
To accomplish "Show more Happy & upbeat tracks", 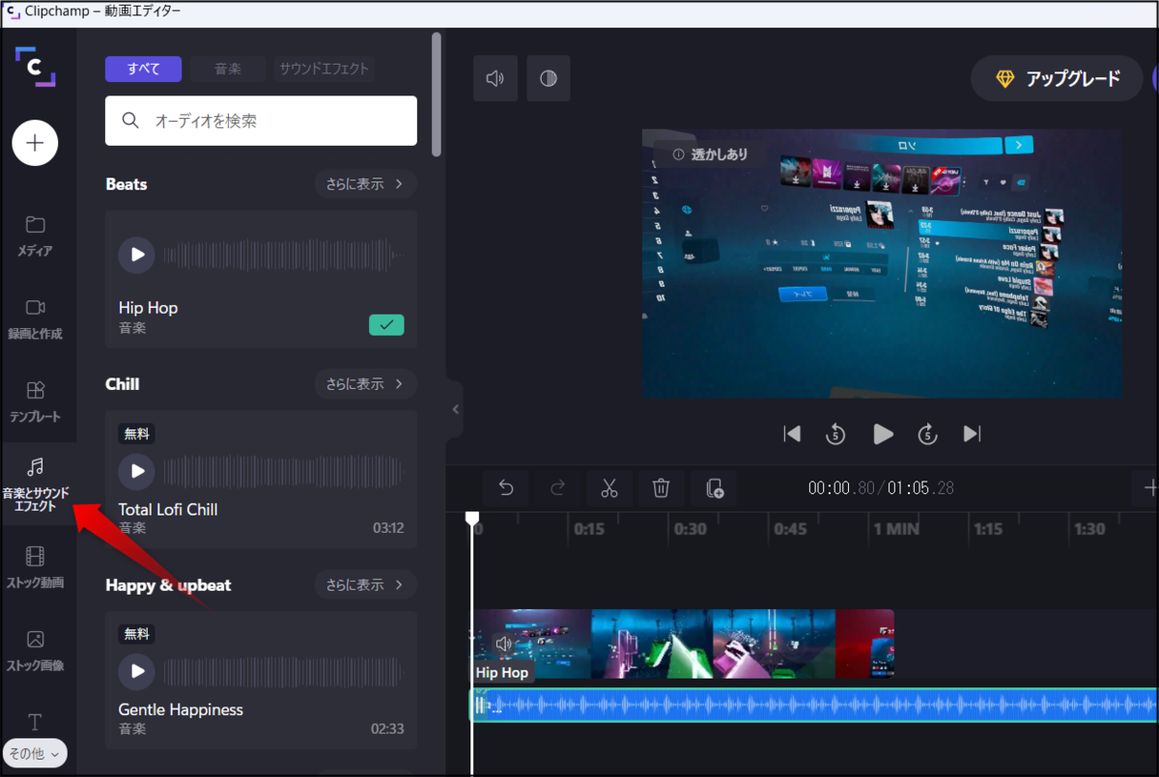I will click(x=365, y=584).
